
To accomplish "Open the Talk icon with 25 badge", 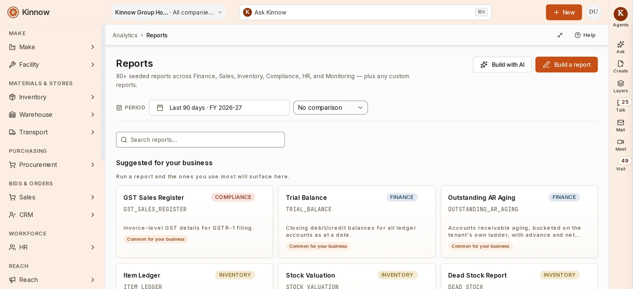I will 621,105.
